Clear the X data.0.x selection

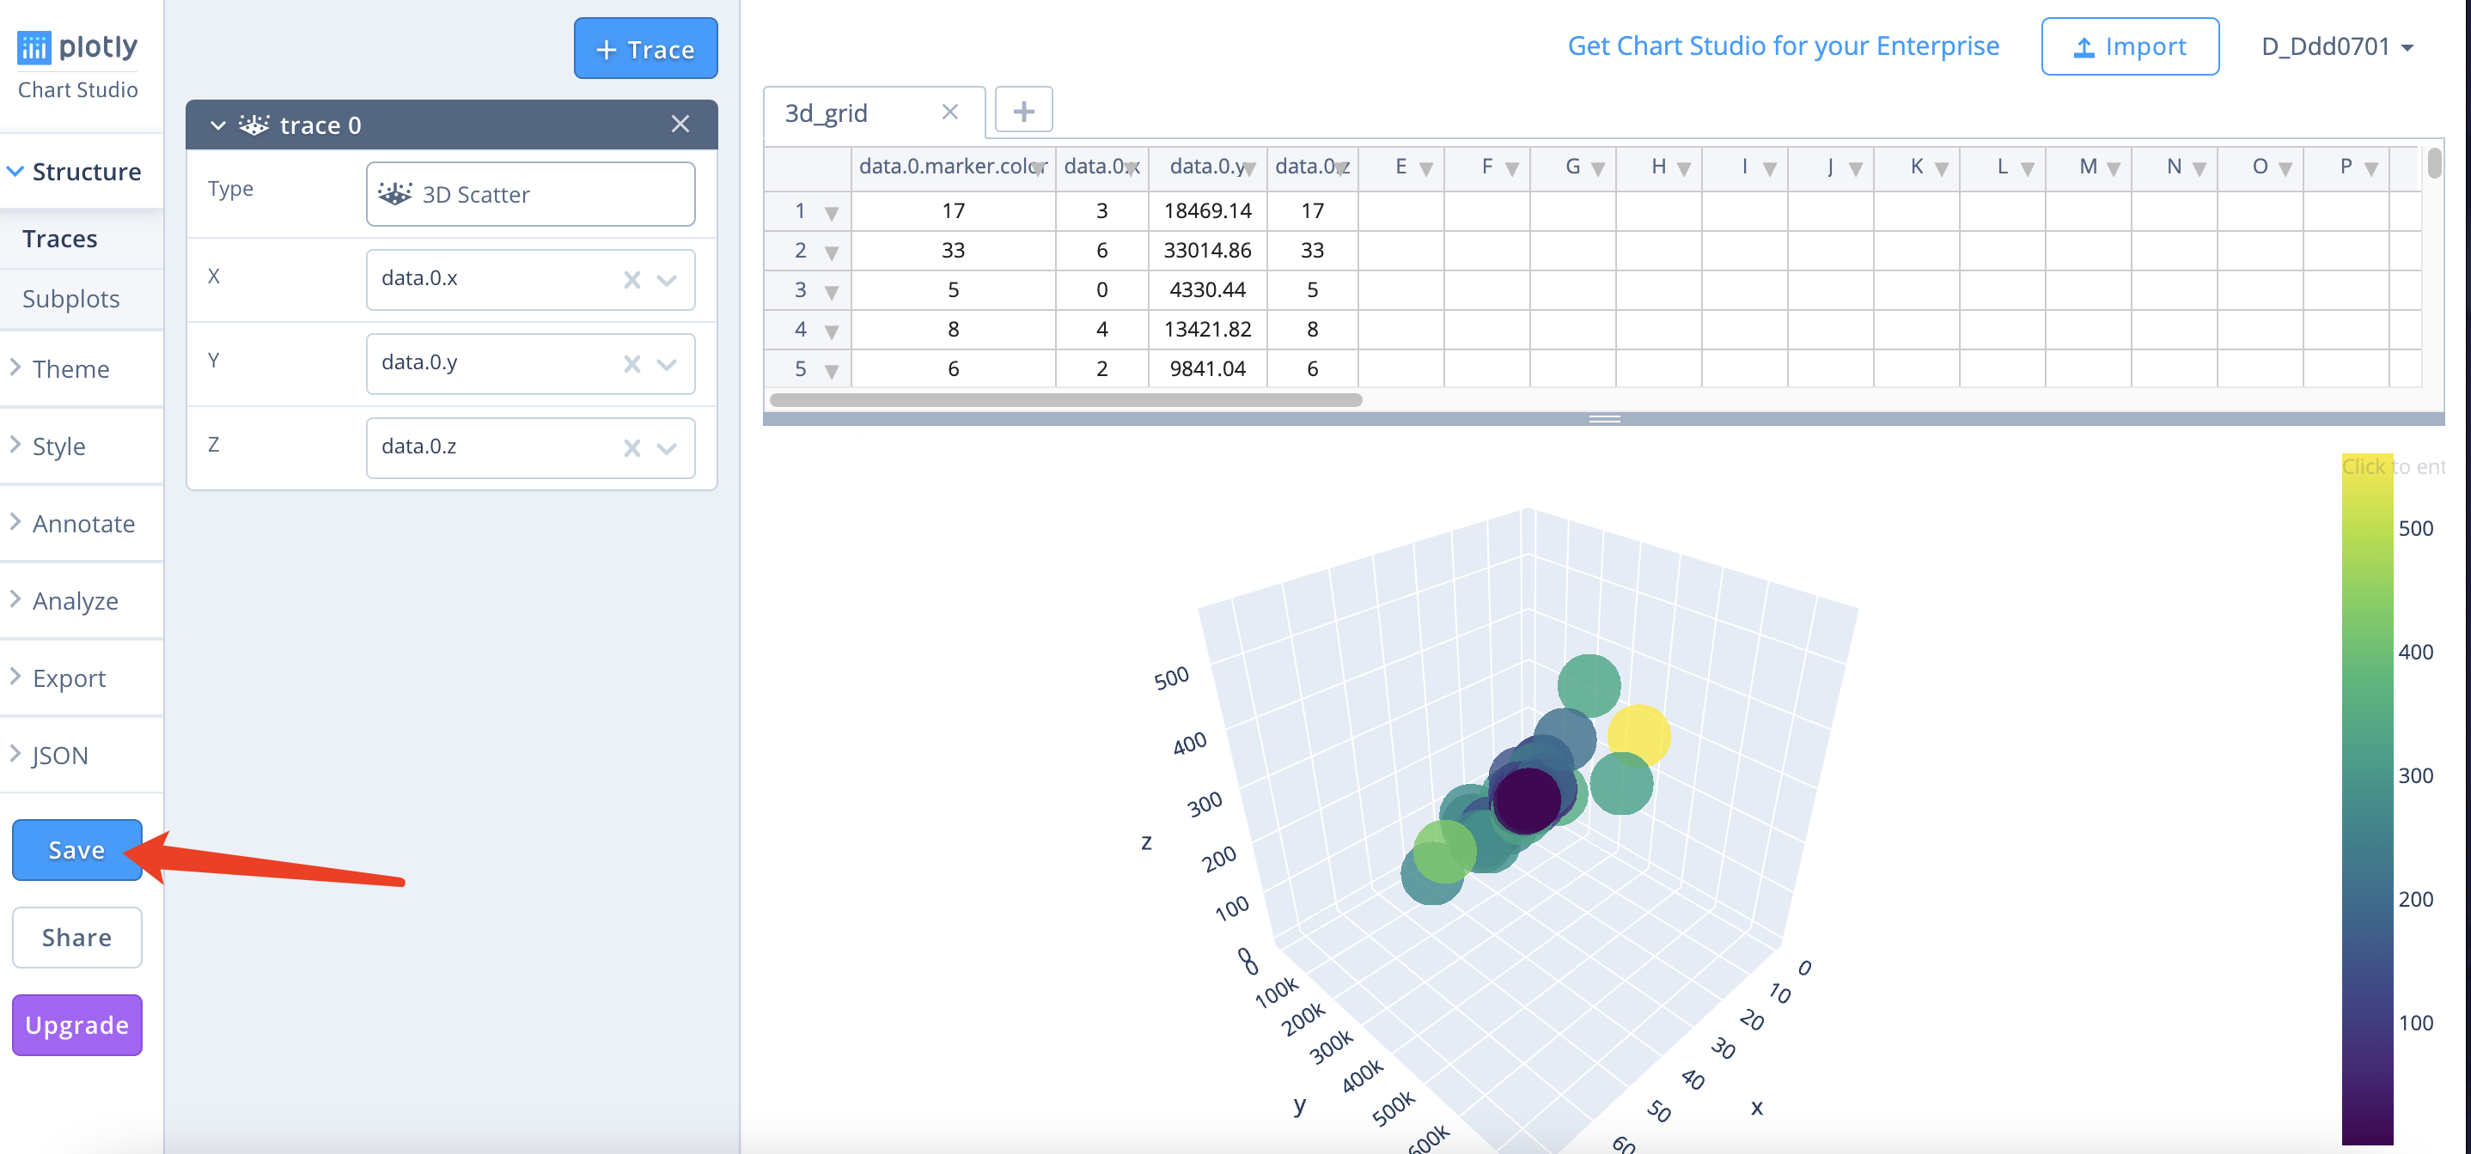(631, 280)
